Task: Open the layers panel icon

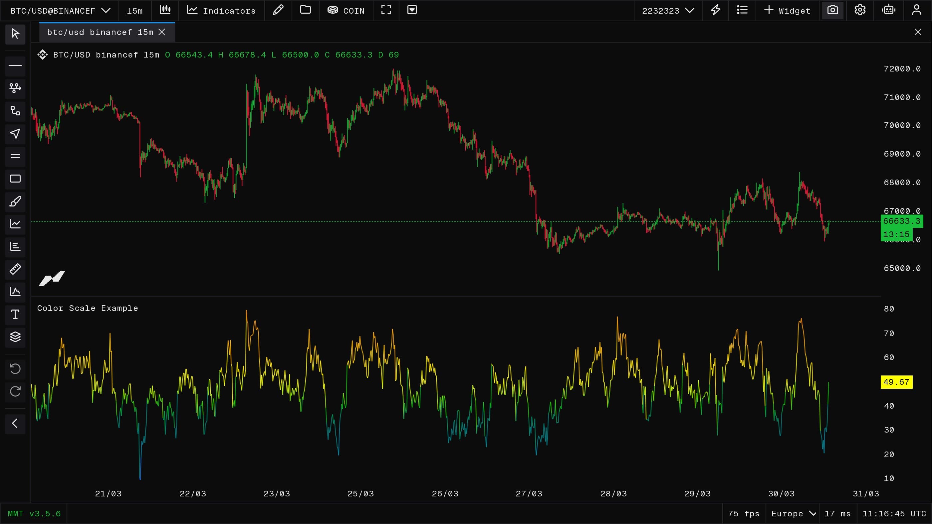Action: 15,337
